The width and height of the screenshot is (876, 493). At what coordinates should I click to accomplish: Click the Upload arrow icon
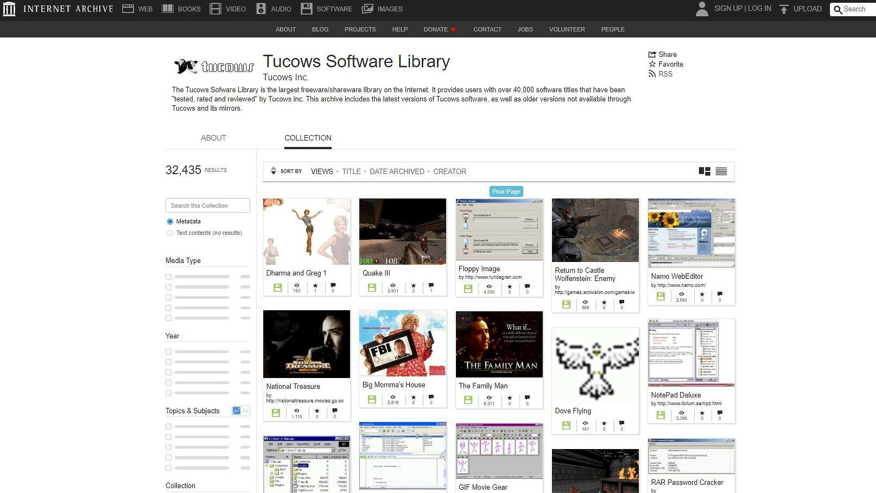(x=784, y=9)
